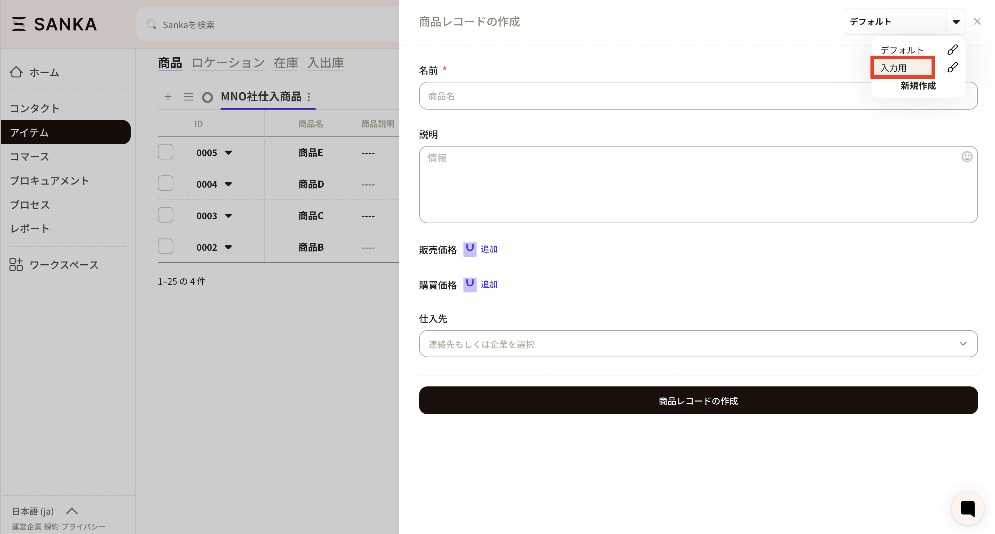Expand the dropdown arrow of ID 0004
The image size is (995, 534).
coord(228,184)
